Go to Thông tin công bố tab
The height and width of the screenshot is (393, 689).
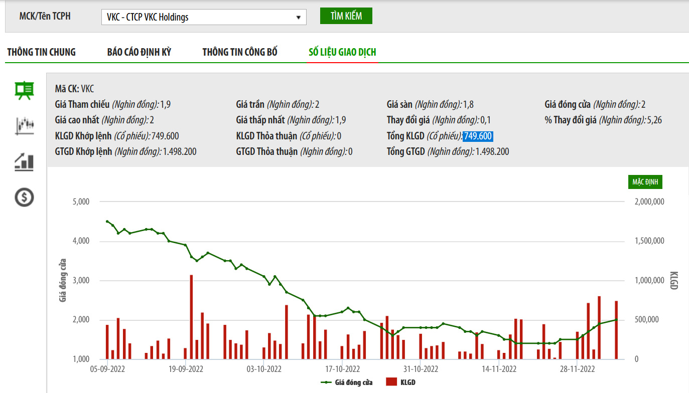point(240,52)
